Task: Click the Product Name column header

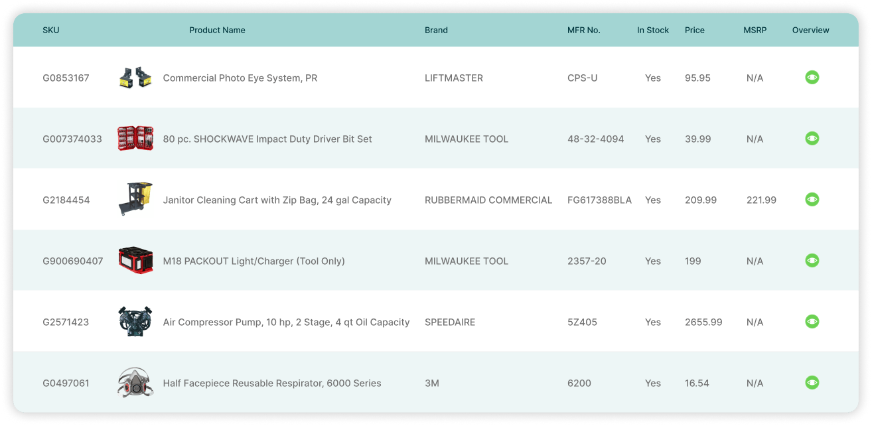Action: coord(217,30)
